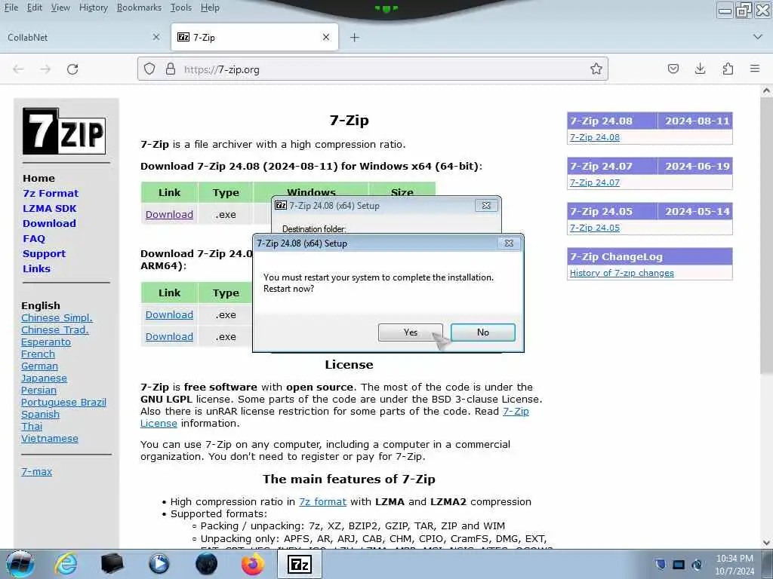Image resolution: width=773 pixels, height=579 pixels.
Task: Open the Windows Start orb
Action: tap(20, 564)
